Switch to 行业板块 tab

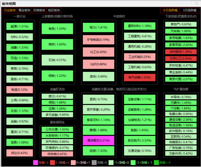point(10,10)
